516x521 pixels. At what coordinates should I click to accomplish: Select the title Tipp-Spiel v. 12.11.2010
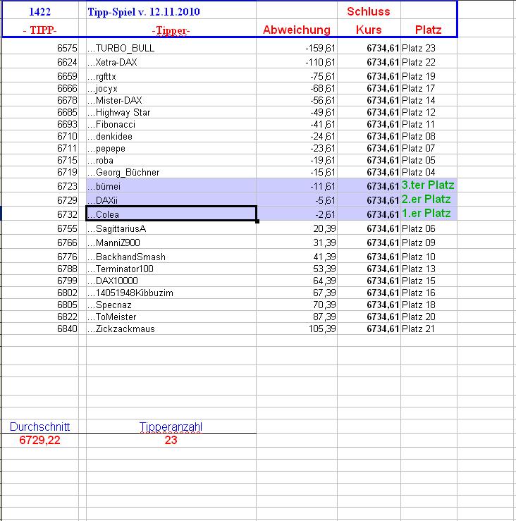coord(144,11)
